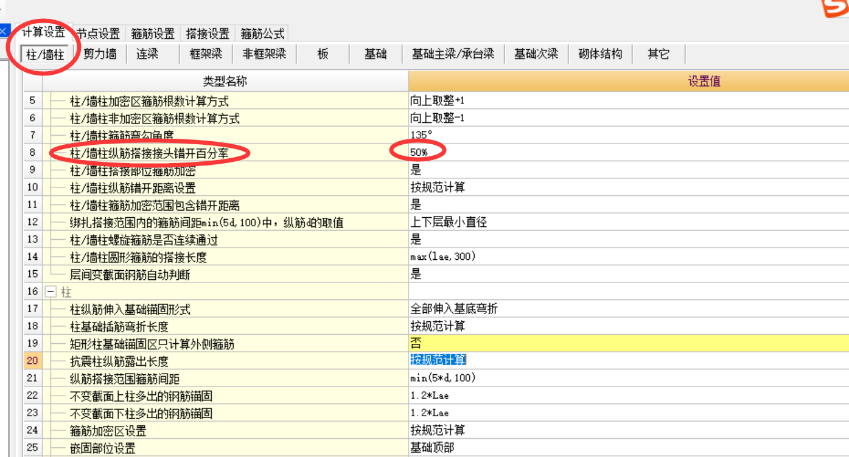849x457 pixels.
Task: Select the 基础次梁 component tab
Action: pos(536,54)
